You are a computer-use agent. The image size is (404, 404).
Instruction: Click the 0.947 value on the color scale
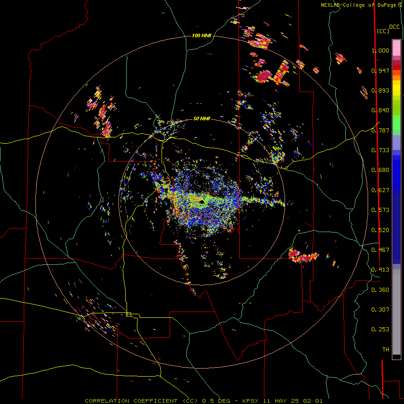tap(380, 70)
